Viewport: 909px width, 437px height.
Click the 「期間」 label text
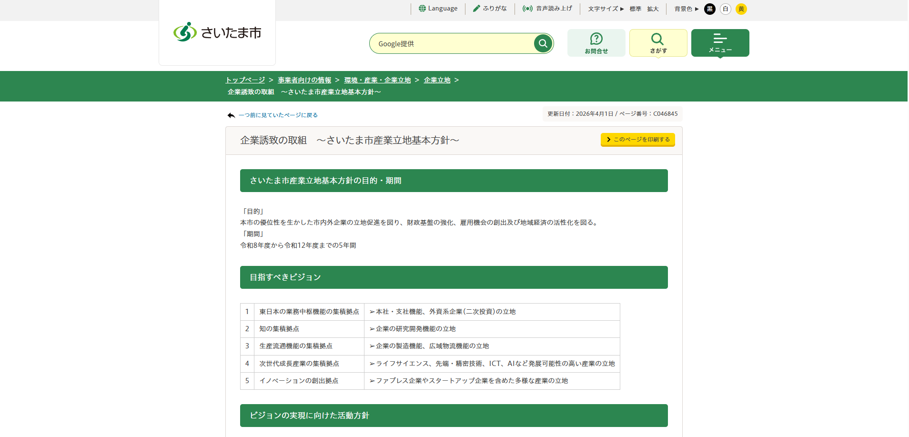coord(252,234)
